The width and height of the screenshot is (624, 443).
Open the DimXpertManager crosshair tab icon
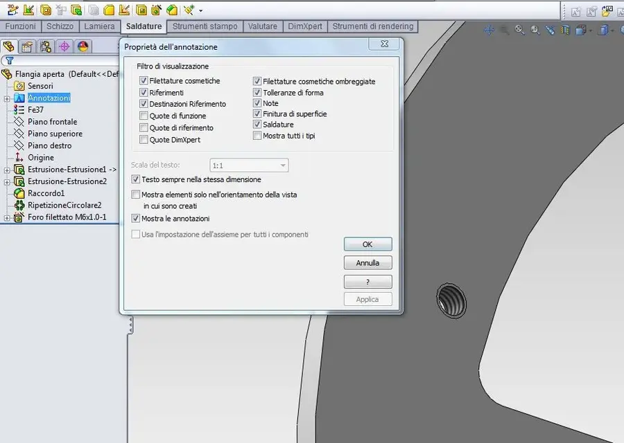(64, 46)
